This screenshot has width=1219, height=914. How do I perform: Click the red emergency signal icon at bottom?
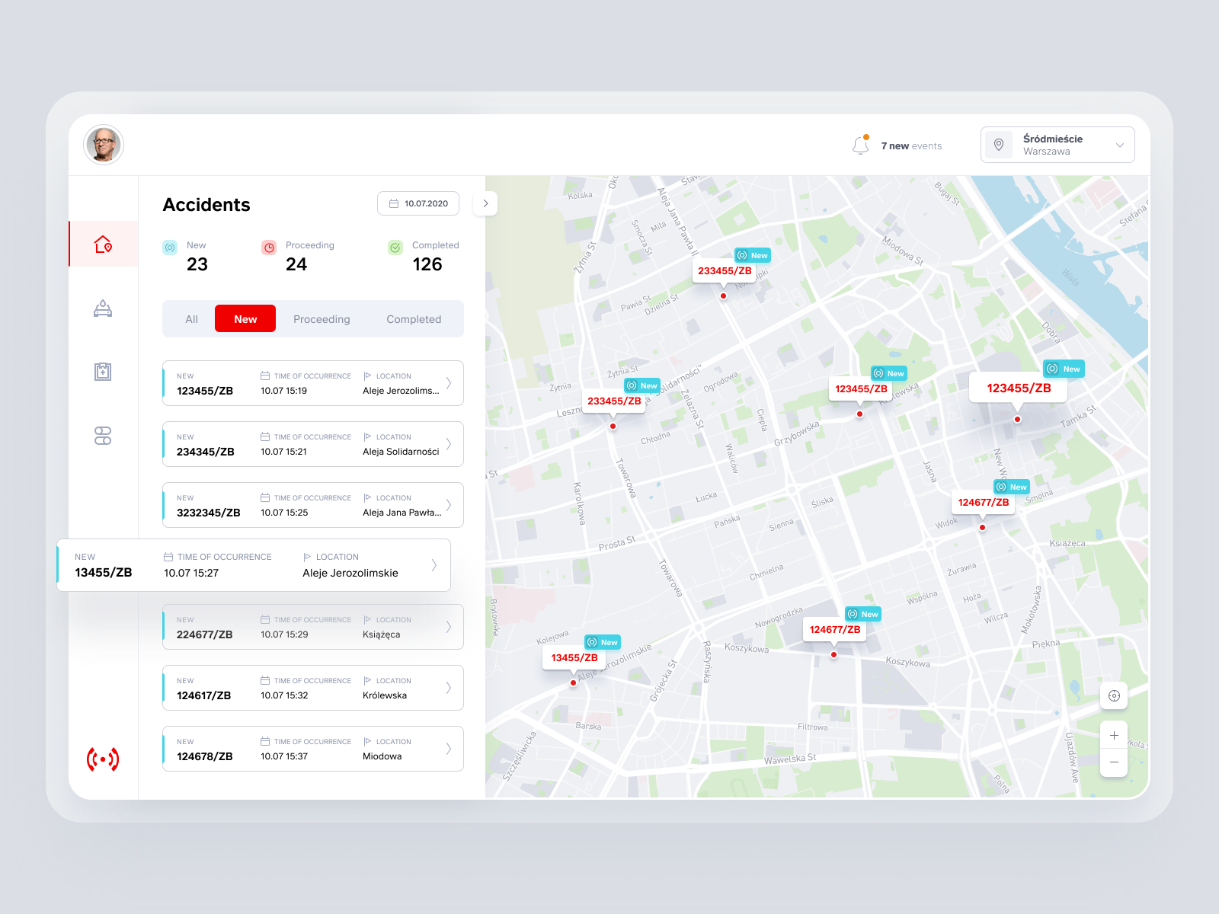[103, 758]
